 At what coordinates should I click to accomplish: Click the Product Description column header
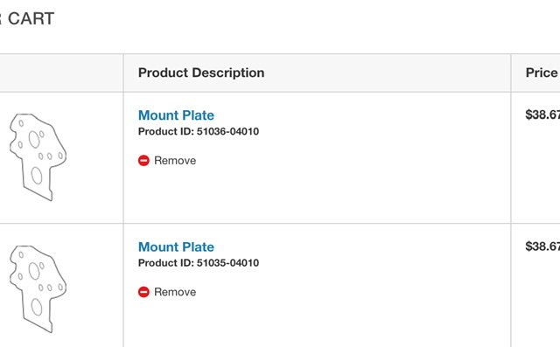tap(201, 73)
